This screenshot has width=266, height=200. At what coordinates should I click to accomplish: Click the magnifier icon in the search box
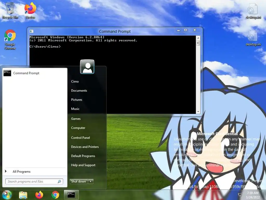point(59,182)
